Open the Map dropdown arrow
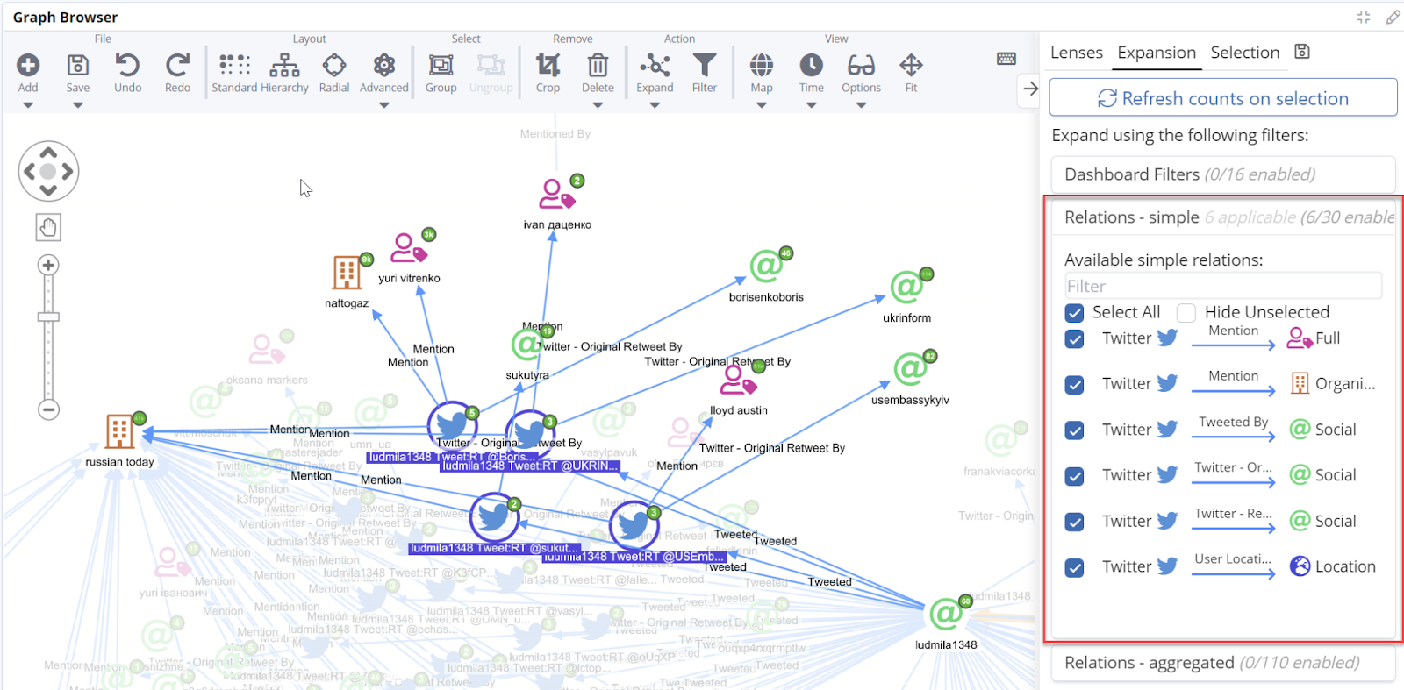Image resolution: width=1404 pixels, height=690 pixels. click(x=762, y=105)
